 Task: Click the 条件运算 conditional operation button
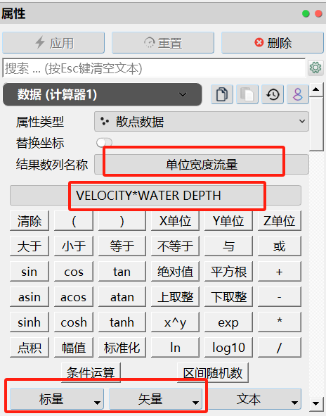click(91, 372)
